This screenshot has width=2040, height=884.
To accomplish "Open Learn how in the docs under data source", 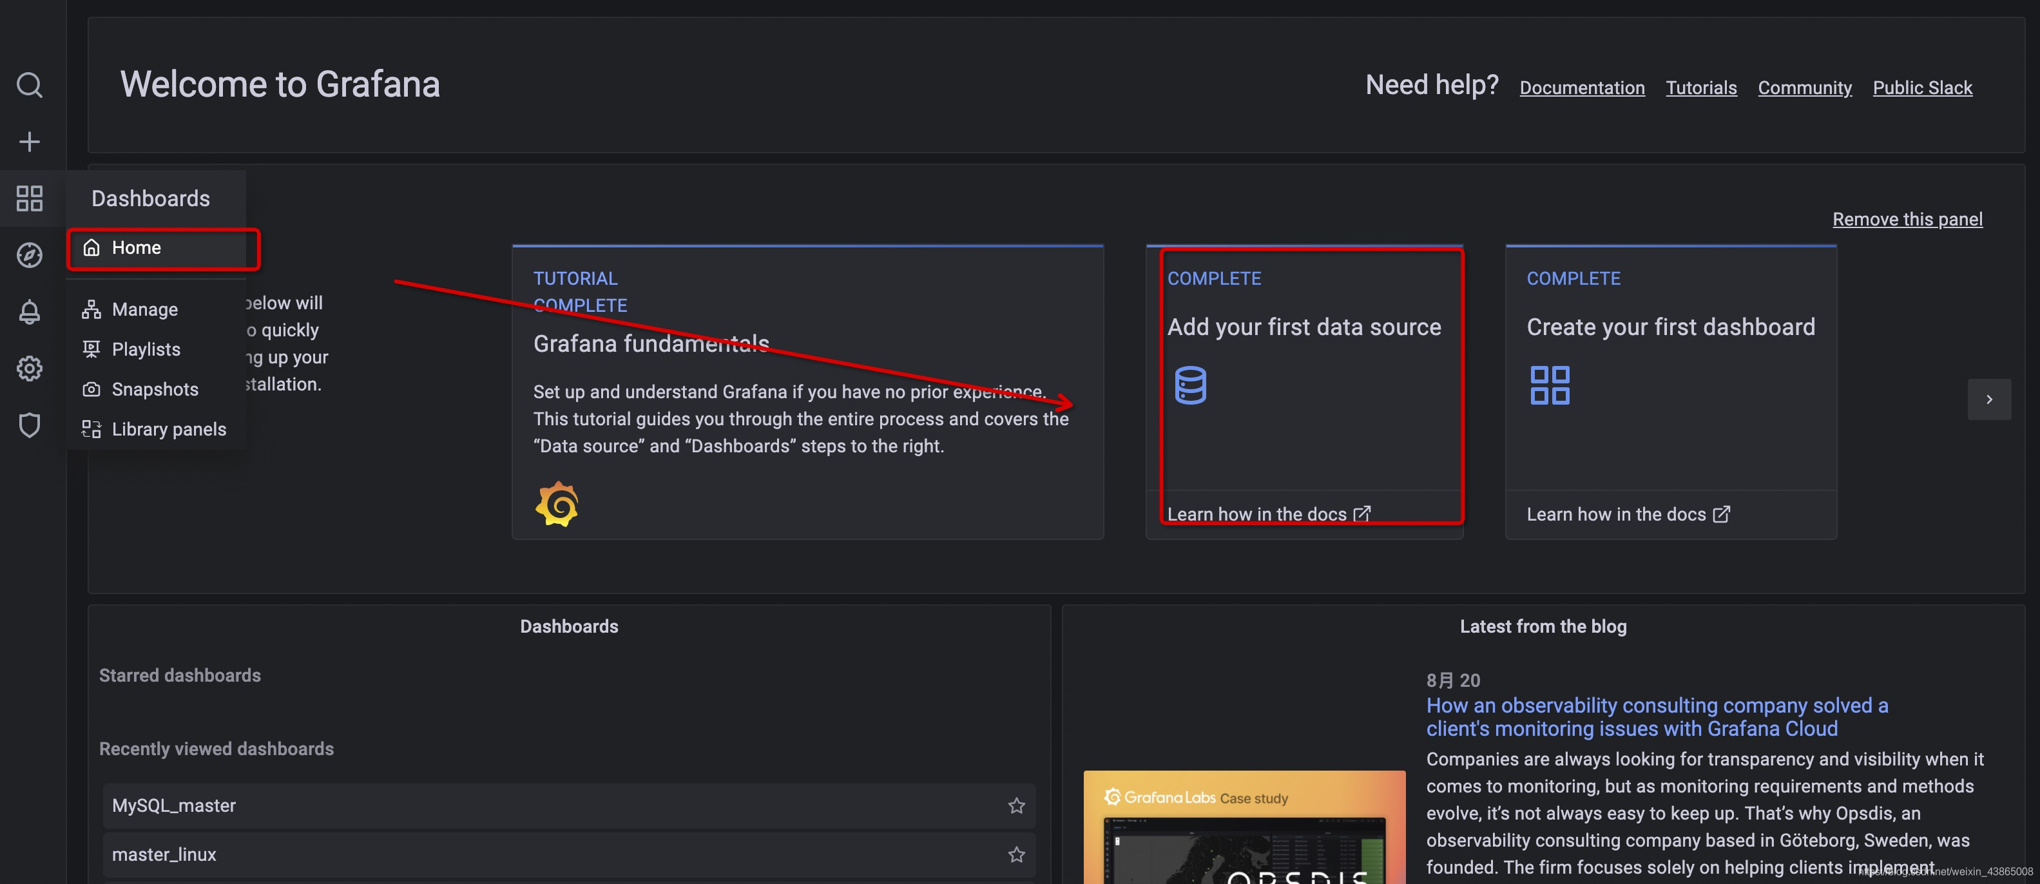I will pyautogui.click(x=1269, y=514).
